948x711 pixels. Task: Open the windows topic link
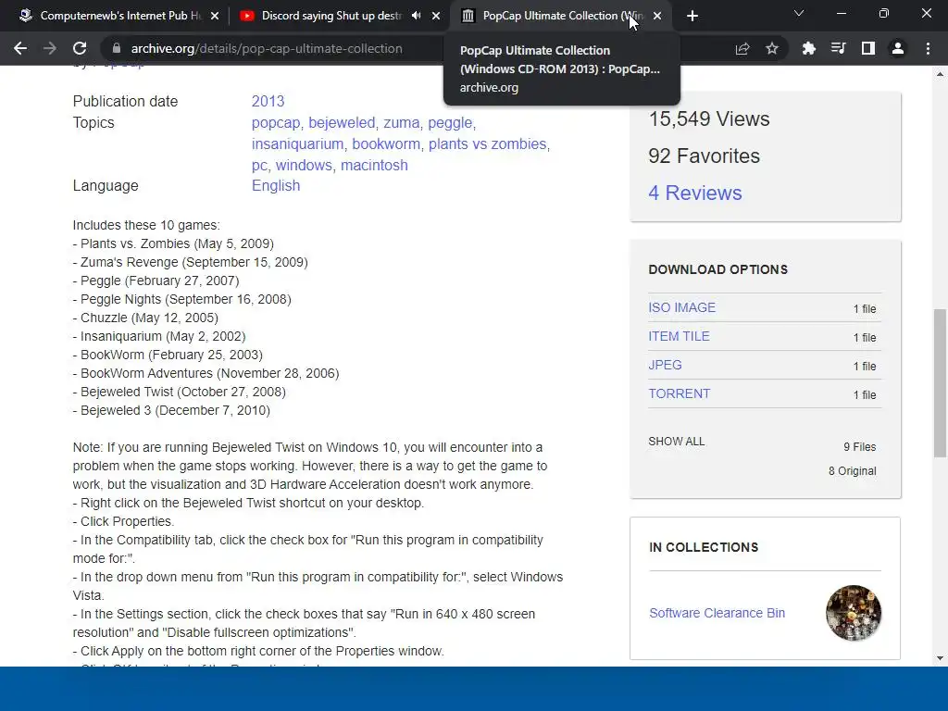pyautogui.click(x=304, y=165)
